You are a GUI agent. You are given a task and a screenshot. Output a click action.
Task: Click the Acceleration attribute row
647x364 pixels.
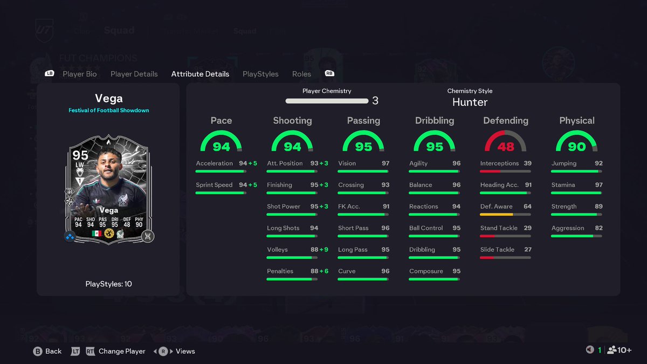(226, 166)
